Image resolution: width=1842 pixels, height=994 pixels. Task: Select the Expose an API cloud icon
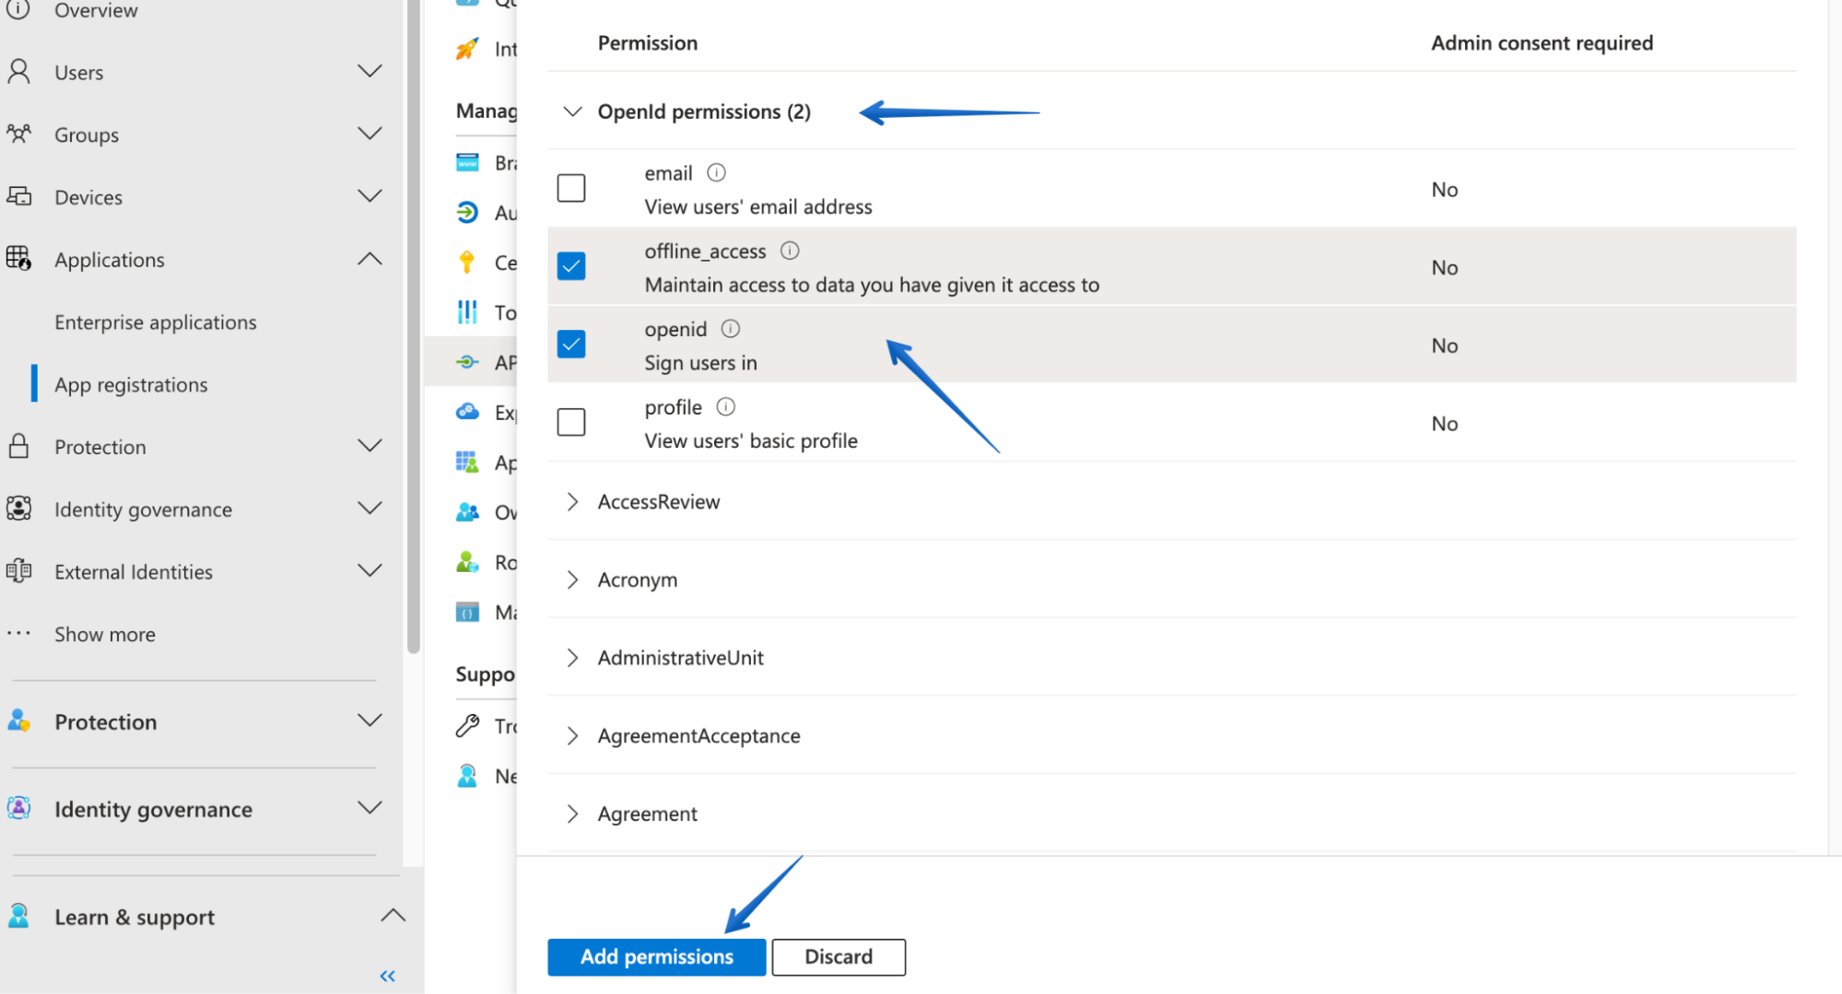[x=467, y=412]
